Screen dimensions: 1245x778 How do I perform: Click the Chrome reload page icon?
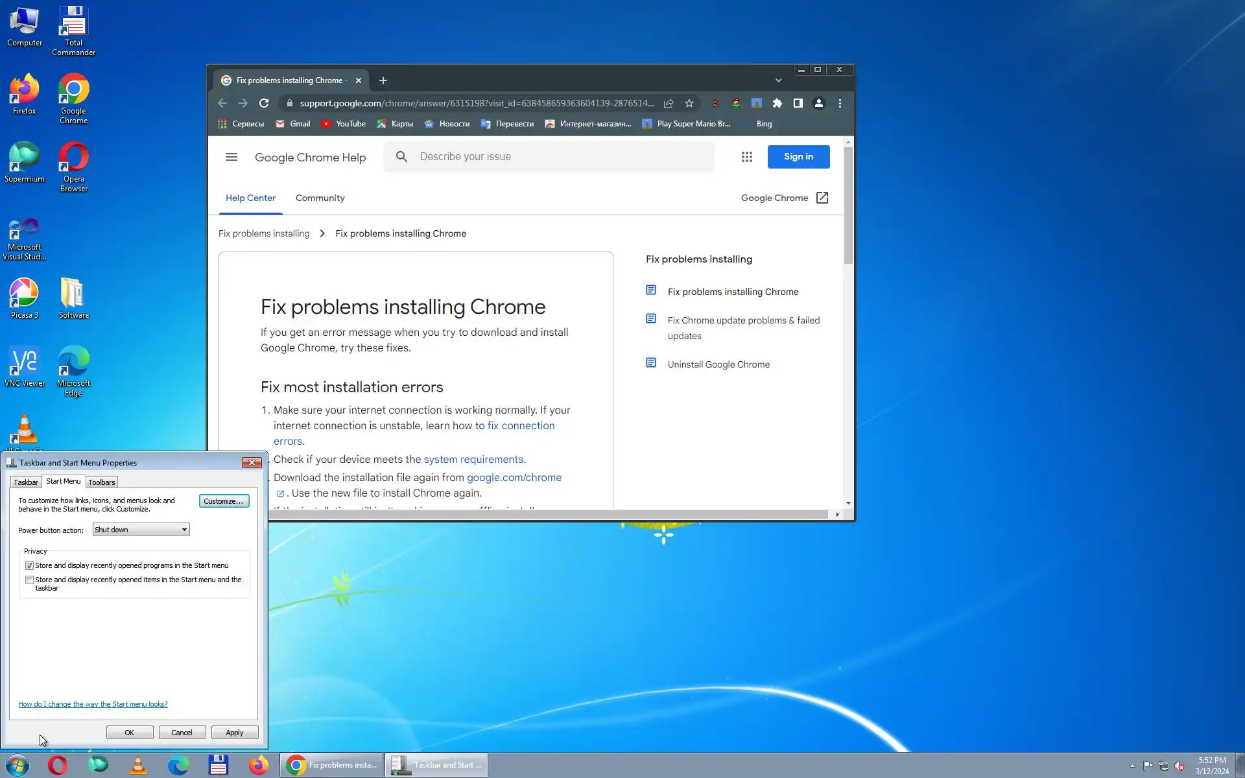pos(264,103)
